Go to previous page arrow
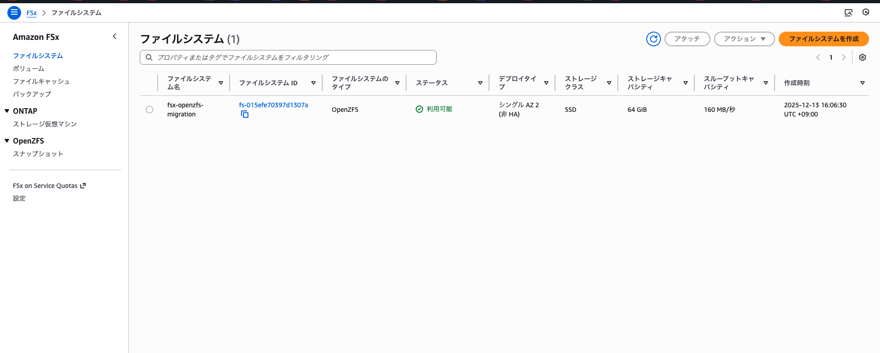Screen dimensions: 880x353 point(818,57)
